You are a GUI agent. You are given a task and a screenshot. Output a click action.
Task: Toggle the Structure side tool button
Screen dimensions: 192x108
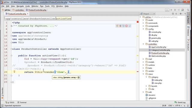click(x=188, y=45)
